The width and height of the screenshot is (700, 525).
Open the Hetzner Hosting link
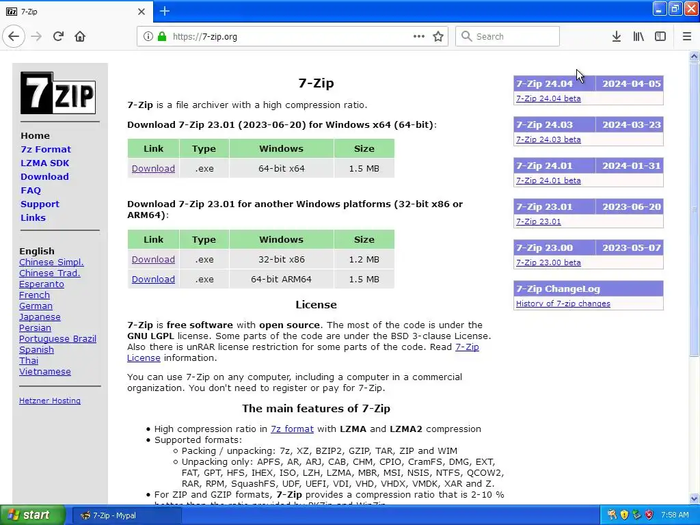(x=49, y=401)
